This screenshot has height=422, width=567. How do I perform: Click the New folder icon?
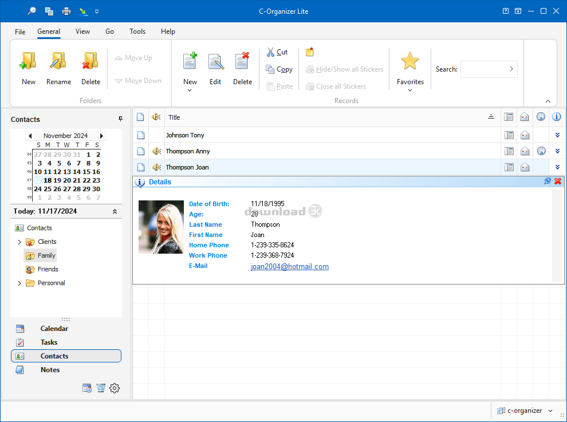click(28, 62)
